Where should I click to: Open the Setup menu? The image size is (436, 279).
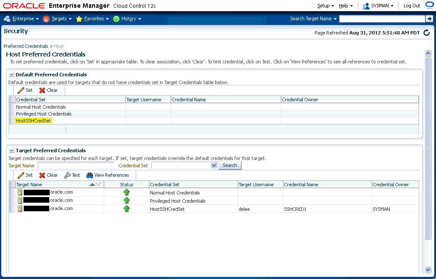point(326,6)
